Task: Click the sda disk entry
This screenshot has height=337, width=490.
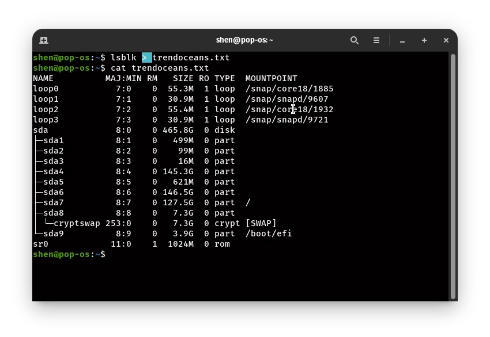Action: [40, 130]
